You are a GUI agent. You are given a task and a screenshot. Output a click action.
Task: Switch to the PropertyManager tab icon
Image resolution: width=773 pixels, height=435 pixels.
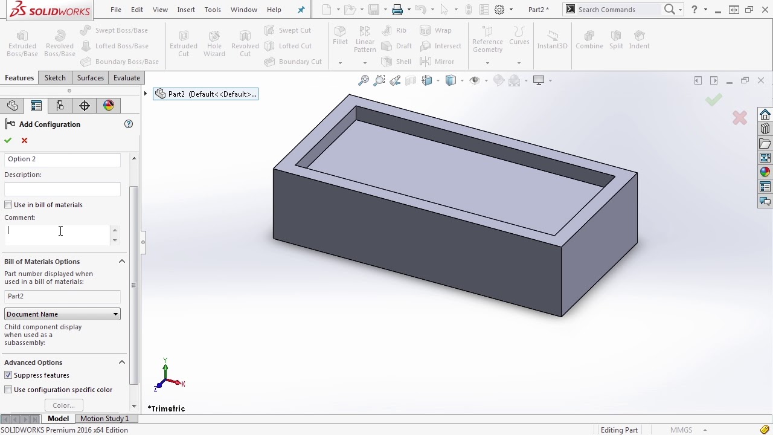[36, 106]
